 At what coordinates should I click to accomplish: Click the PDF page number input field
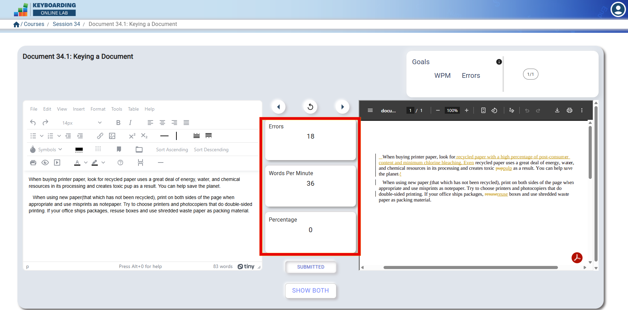[410, 110]
